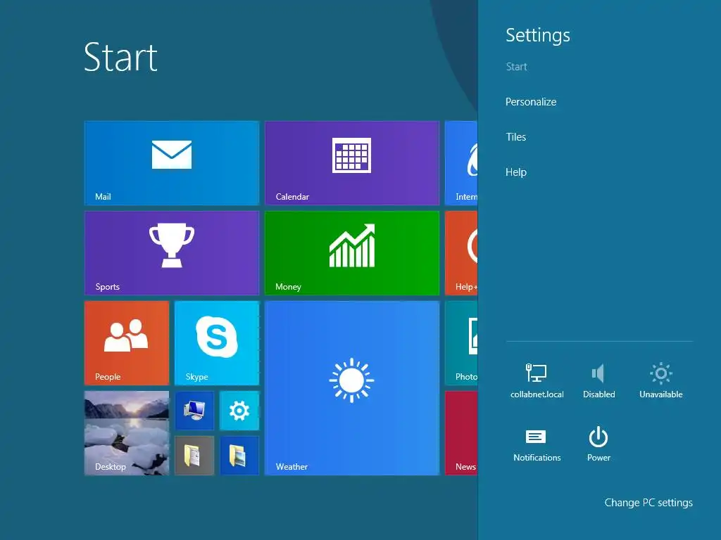Open the Help+Tips tile
The image size is (721, 540).
461,253
